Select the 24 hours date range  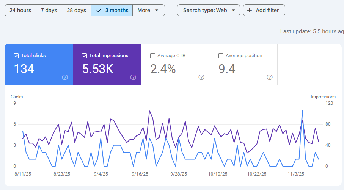click(x=20, y=11)
